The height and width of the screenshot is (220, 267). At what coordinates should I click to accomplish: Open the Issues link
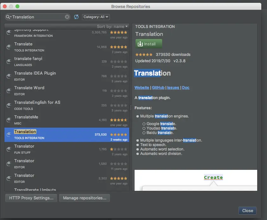173,88
